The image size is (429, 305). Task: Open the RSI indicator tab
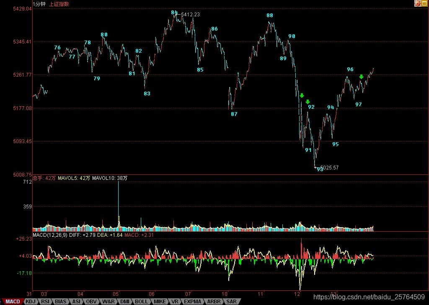[x=45, y=302]
